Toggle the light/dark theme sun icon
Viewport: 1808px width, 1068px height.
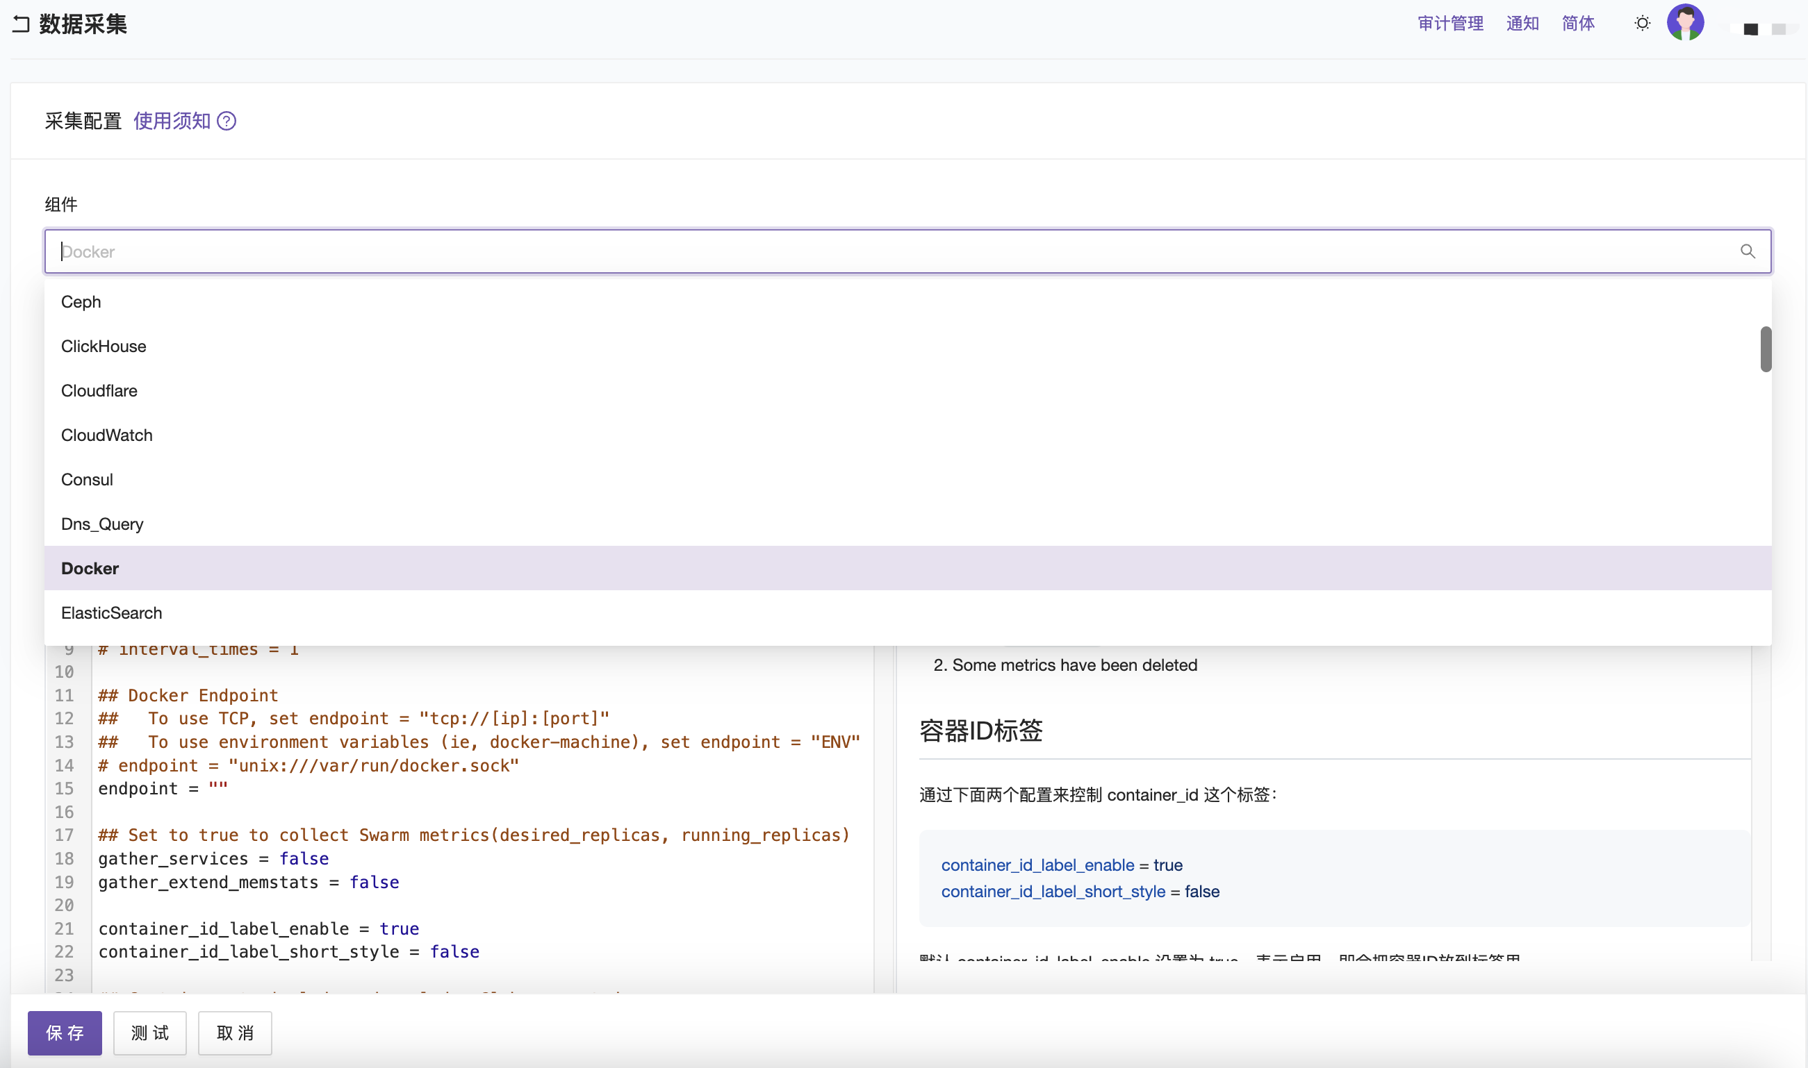click(x=1642, y=24)
